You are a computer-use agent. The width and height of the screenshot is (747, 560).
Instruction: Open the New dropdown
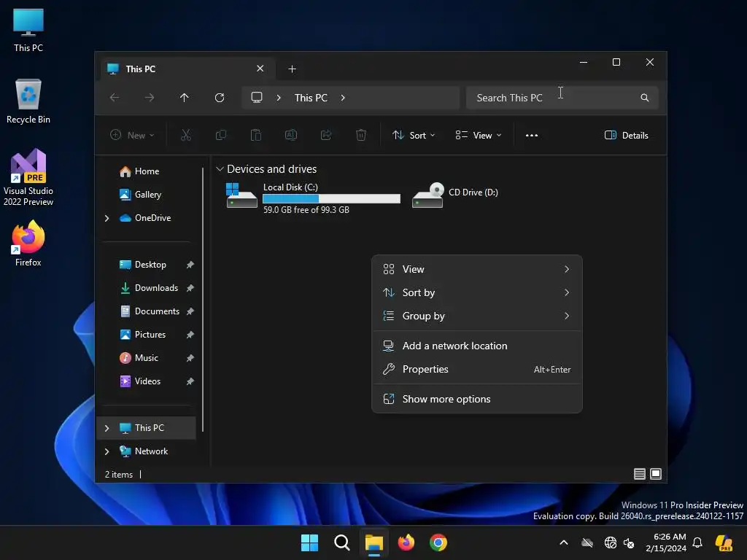132,135
